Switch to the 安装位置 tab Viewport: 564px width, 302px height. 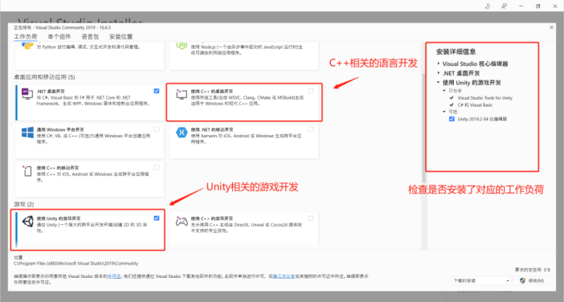(121, 37)
